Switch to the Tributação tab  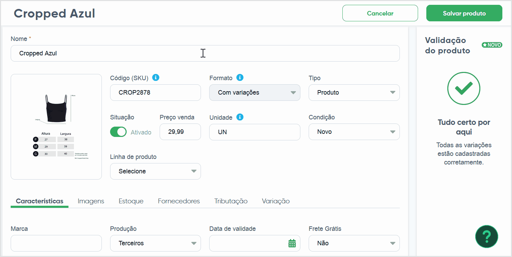point(231,201)
